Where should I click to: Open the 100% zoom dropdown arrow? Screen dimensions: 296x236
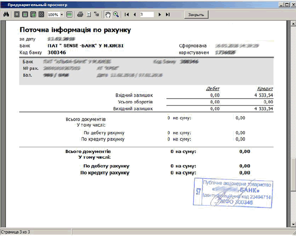coord(62,14)
